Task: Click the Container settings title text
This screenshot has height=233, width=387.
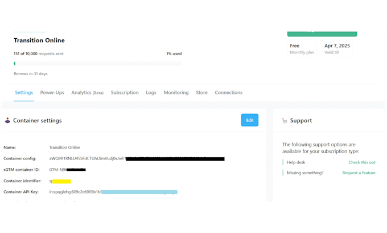Action: 37,121
